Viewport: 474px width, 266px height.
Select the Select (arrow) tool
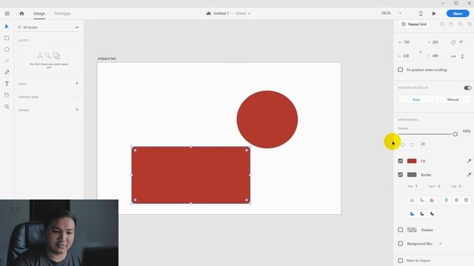(7, 27)
